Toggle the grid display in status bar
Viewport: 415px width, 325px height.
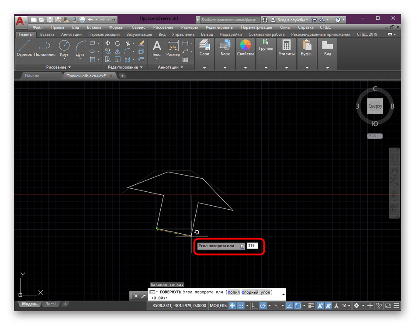pyautogui.click(x=232, y=306)
